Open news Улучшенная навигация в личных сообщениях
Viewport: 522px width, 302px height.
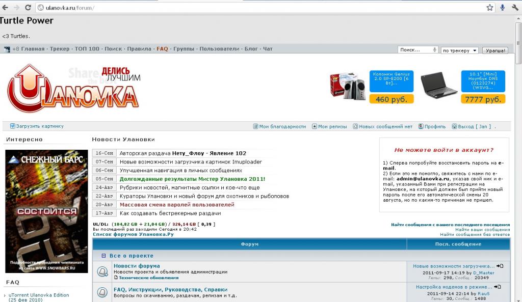[x=181, y=170]
